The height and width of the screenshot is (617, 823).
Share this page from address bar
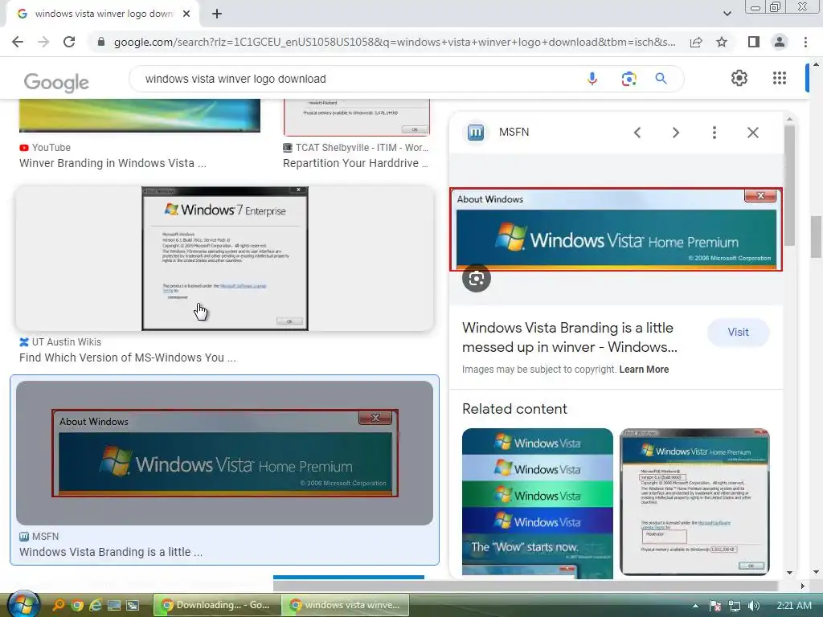coord(696,42)
